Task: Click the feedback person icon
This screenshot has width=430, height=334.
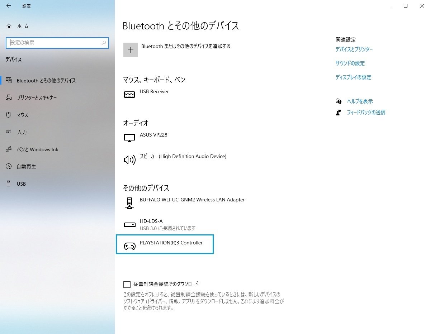Action: (x=339, y=113)
